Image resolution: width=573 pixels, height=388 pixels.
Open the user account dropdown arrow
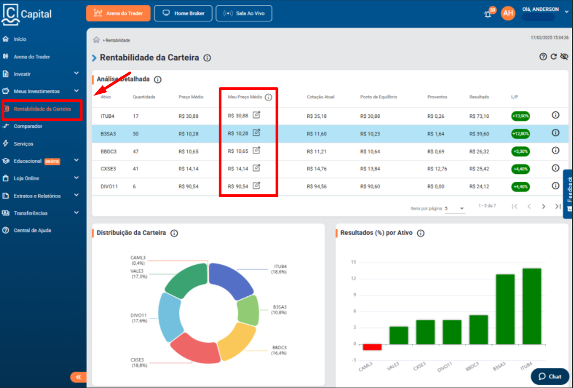(x=567, y=12)
